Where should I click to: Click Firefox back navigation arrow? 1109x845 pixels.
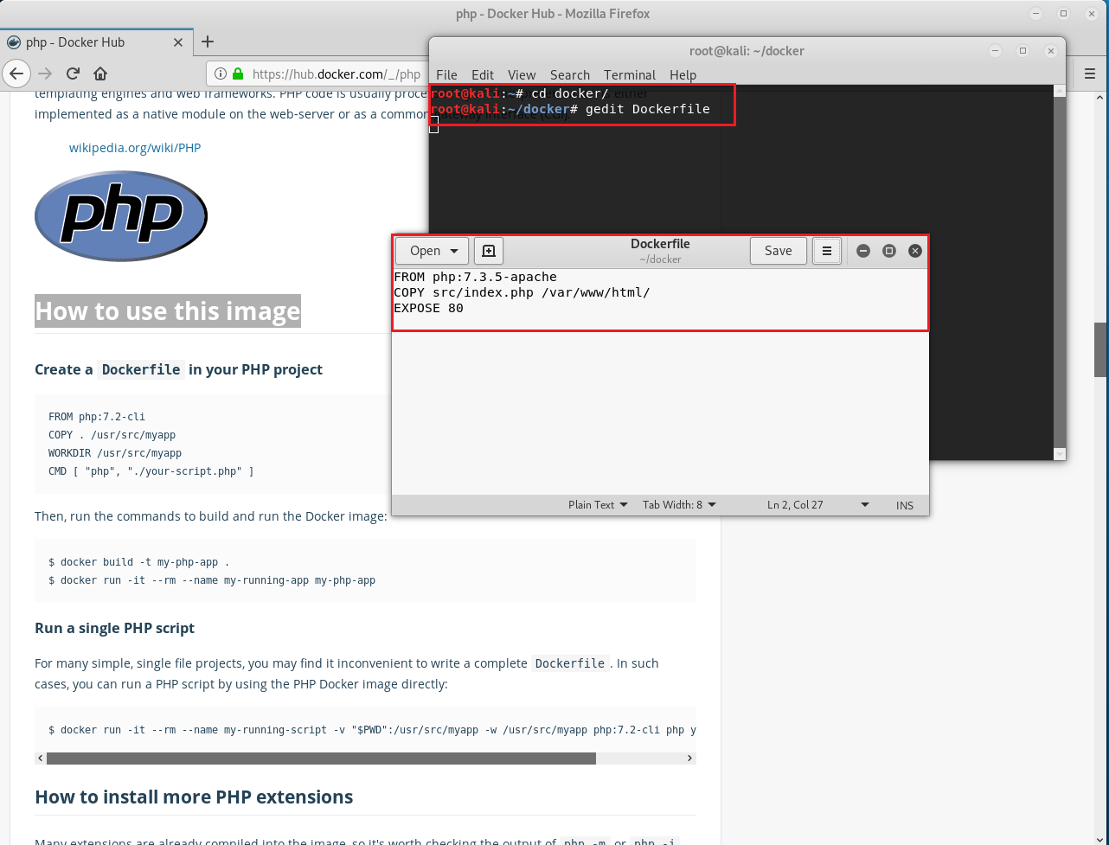pos(16,73)
